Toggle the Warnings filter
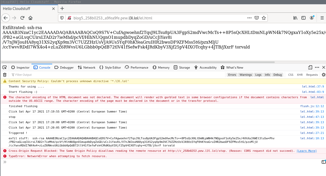 pyautogui.click(x=246, y=75)
